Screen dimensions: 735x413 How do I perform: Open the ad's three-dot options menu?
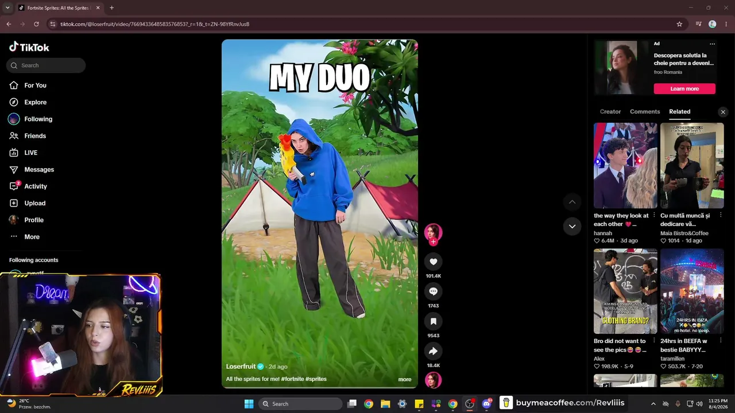[712, 44]
